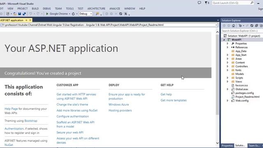
Task: Expand the Global.asax node
Action: coord(228,89)
